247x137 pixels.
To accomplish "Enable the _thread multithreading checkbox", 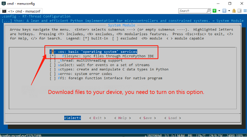I will [x=53, y=61].
